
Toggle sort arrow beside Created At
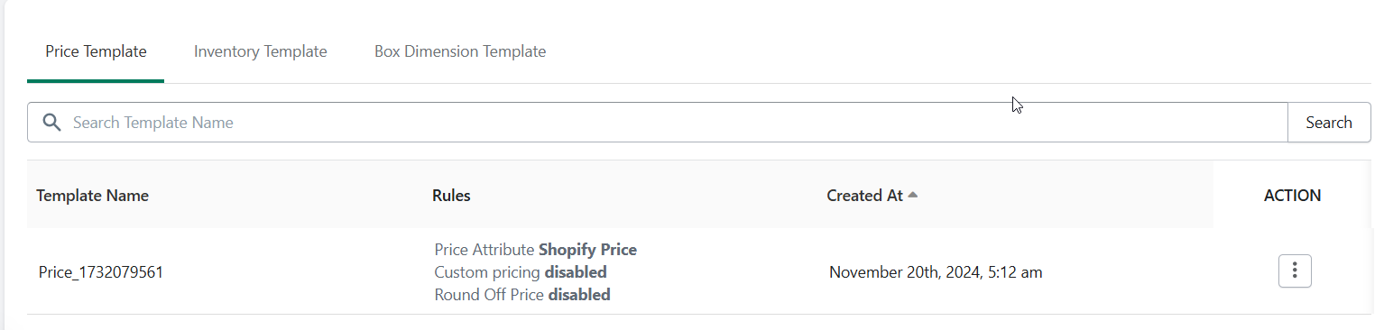(913, 195)
